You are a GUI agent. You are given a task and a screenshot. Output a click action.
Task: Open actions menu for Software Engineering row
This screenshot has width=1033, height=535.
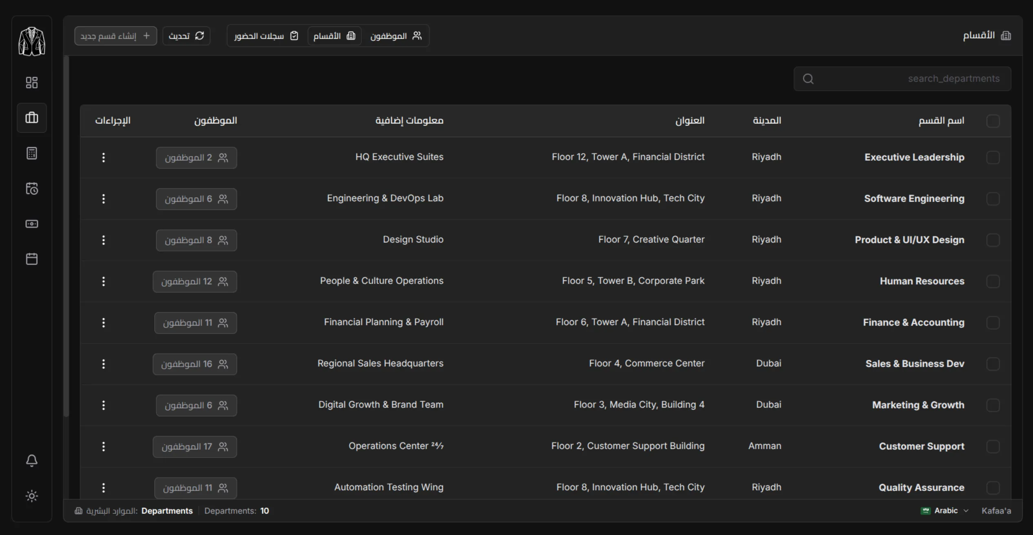coord(103,199)
